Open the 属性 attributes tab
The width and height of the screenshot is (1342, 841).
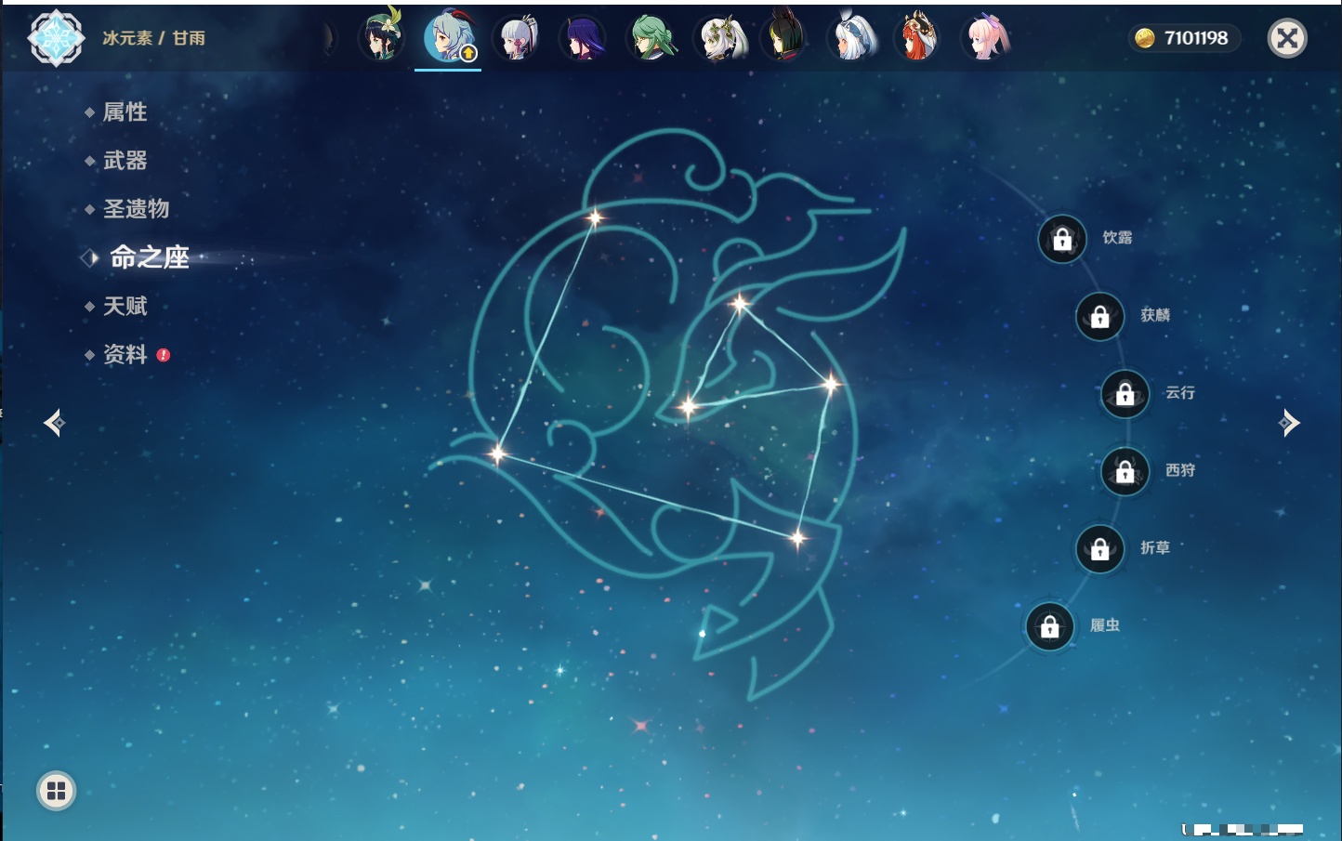coord(125,112)
